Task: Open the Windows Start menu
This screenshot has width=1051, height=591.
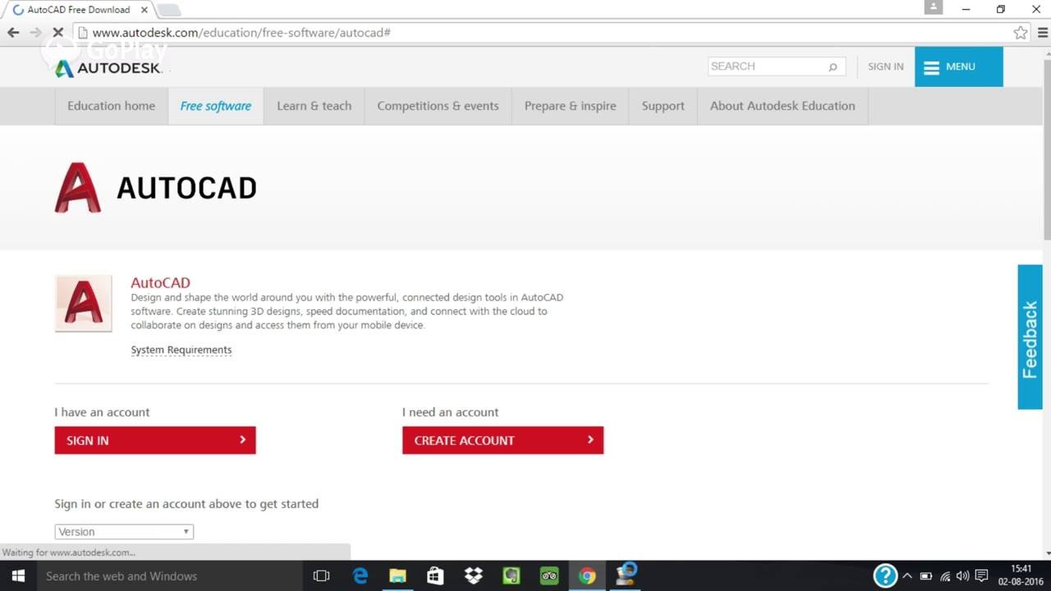Action: tap(18, 576)
